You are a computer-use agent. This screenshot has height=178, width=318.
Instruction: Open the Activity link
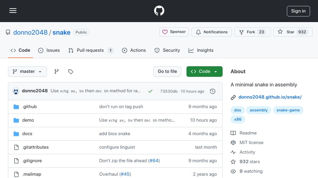[x=243, y=152]
